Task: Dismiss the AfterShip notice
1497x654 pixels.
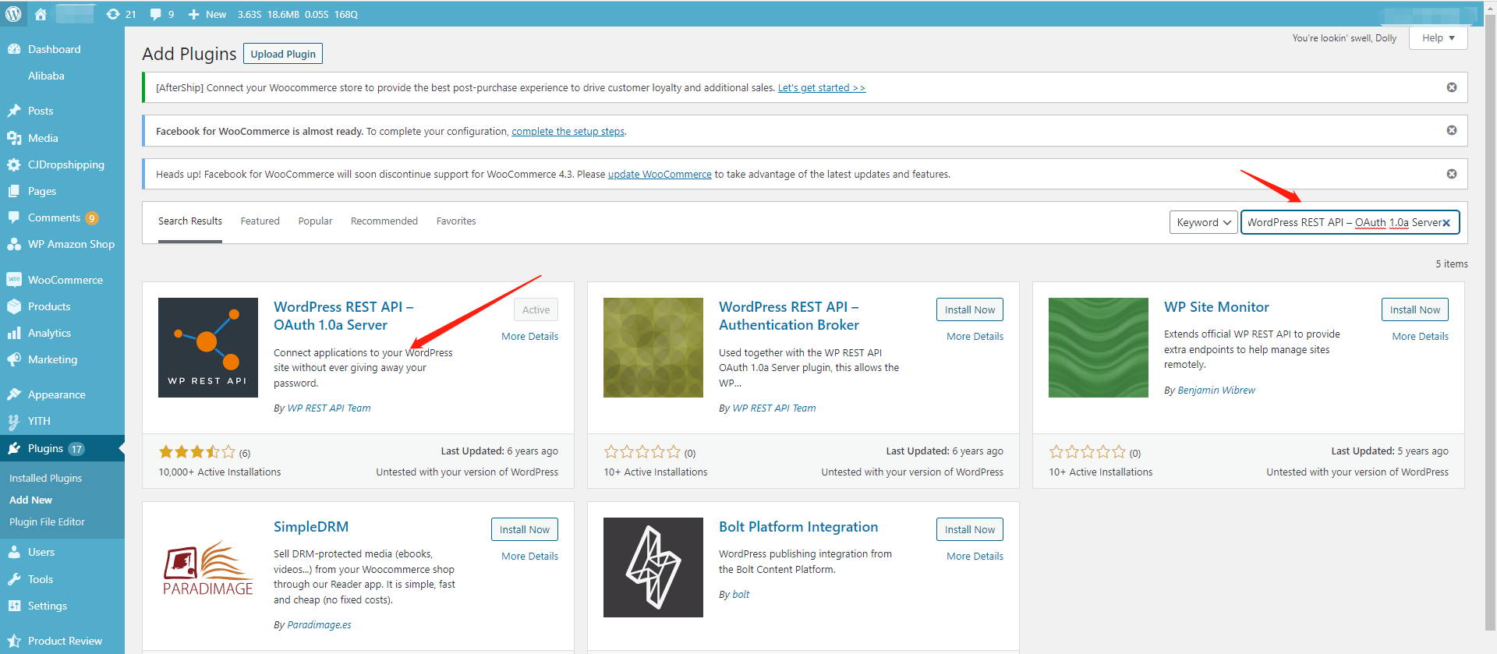Action: coord(1451,87)
